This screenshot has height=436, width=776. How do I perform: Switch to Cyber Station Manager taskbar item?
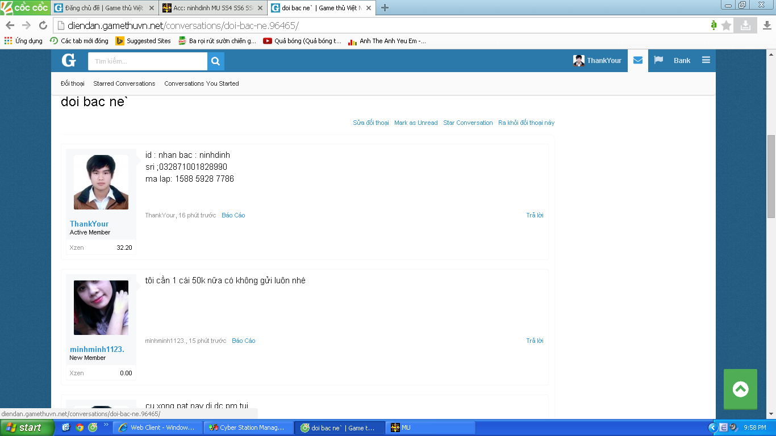pyautogui.click(x=248, y=427)
